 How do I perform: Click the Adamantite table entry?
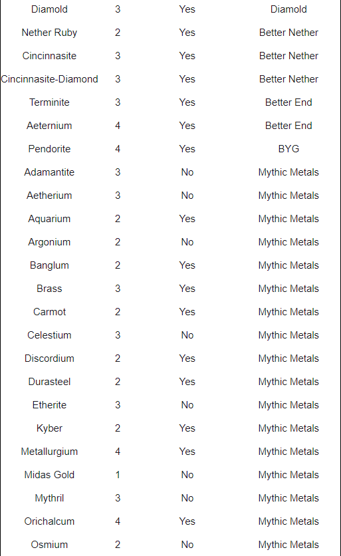pos(49,172)
